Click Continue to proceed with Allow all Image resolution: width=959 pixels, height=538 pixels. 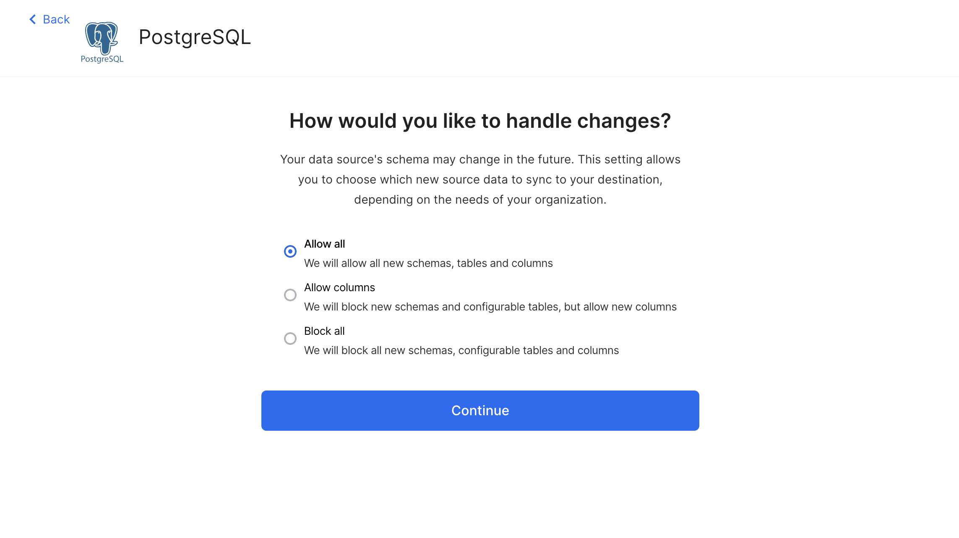pyautogui.click(x=480, y=410)
